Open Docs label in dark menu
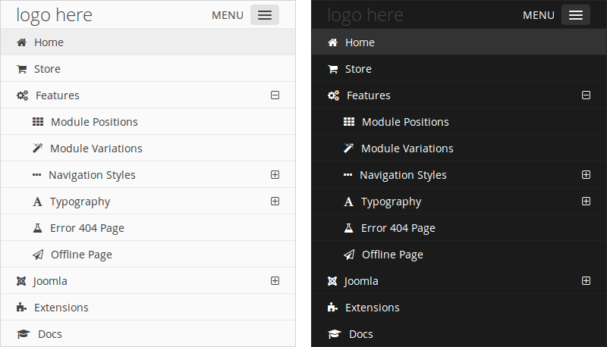 (361, 334)
